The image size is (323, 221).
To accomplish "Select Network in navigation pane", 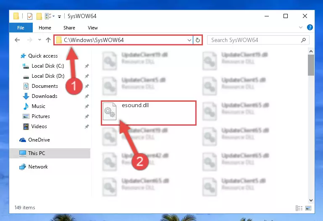I will pyautogui.click(x=38, y=167).
